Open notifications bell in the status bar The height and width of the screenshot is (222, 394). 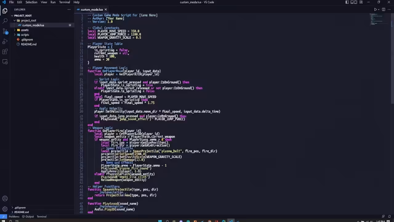coord(390,216)
